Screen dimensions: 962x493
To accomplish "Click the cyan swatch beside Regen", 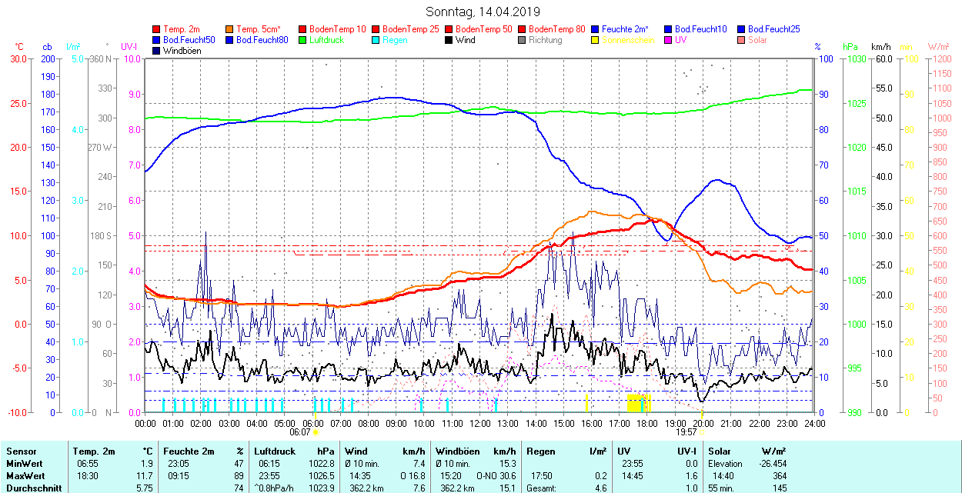I will [x=376, y=40].
